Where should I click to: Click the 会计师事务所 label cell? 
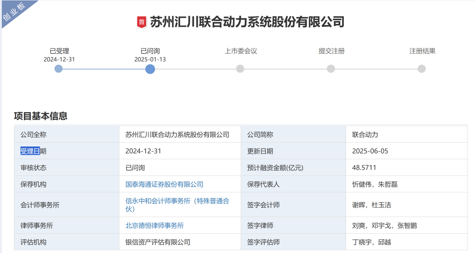point(67,205)
